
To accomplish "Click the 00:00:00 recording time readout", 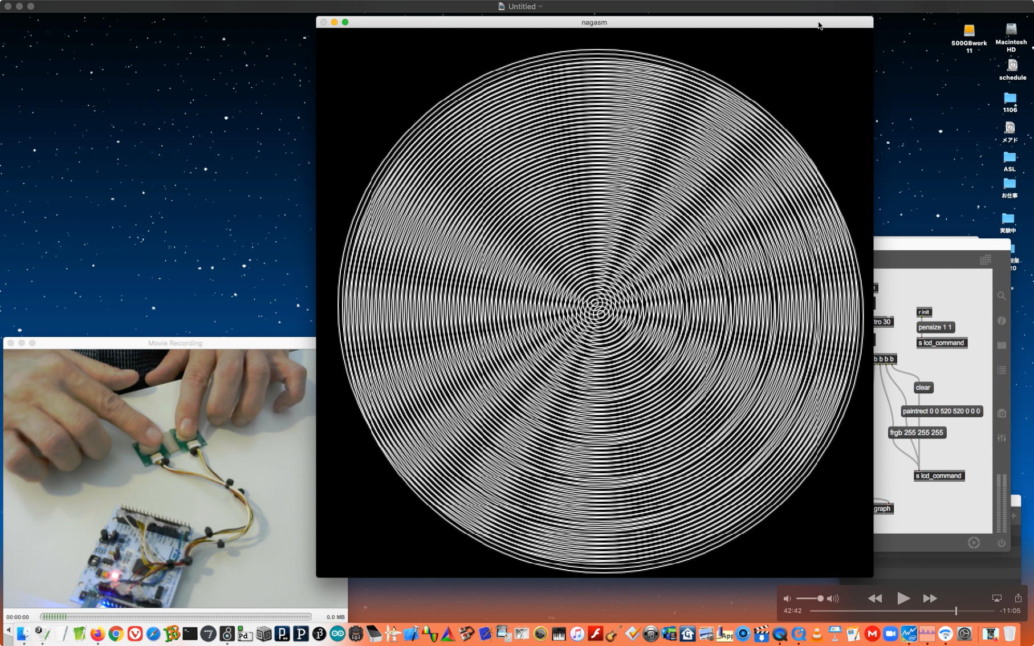I will (18, 617).
